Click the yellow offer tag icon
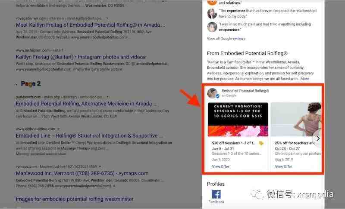 point(261,143)
